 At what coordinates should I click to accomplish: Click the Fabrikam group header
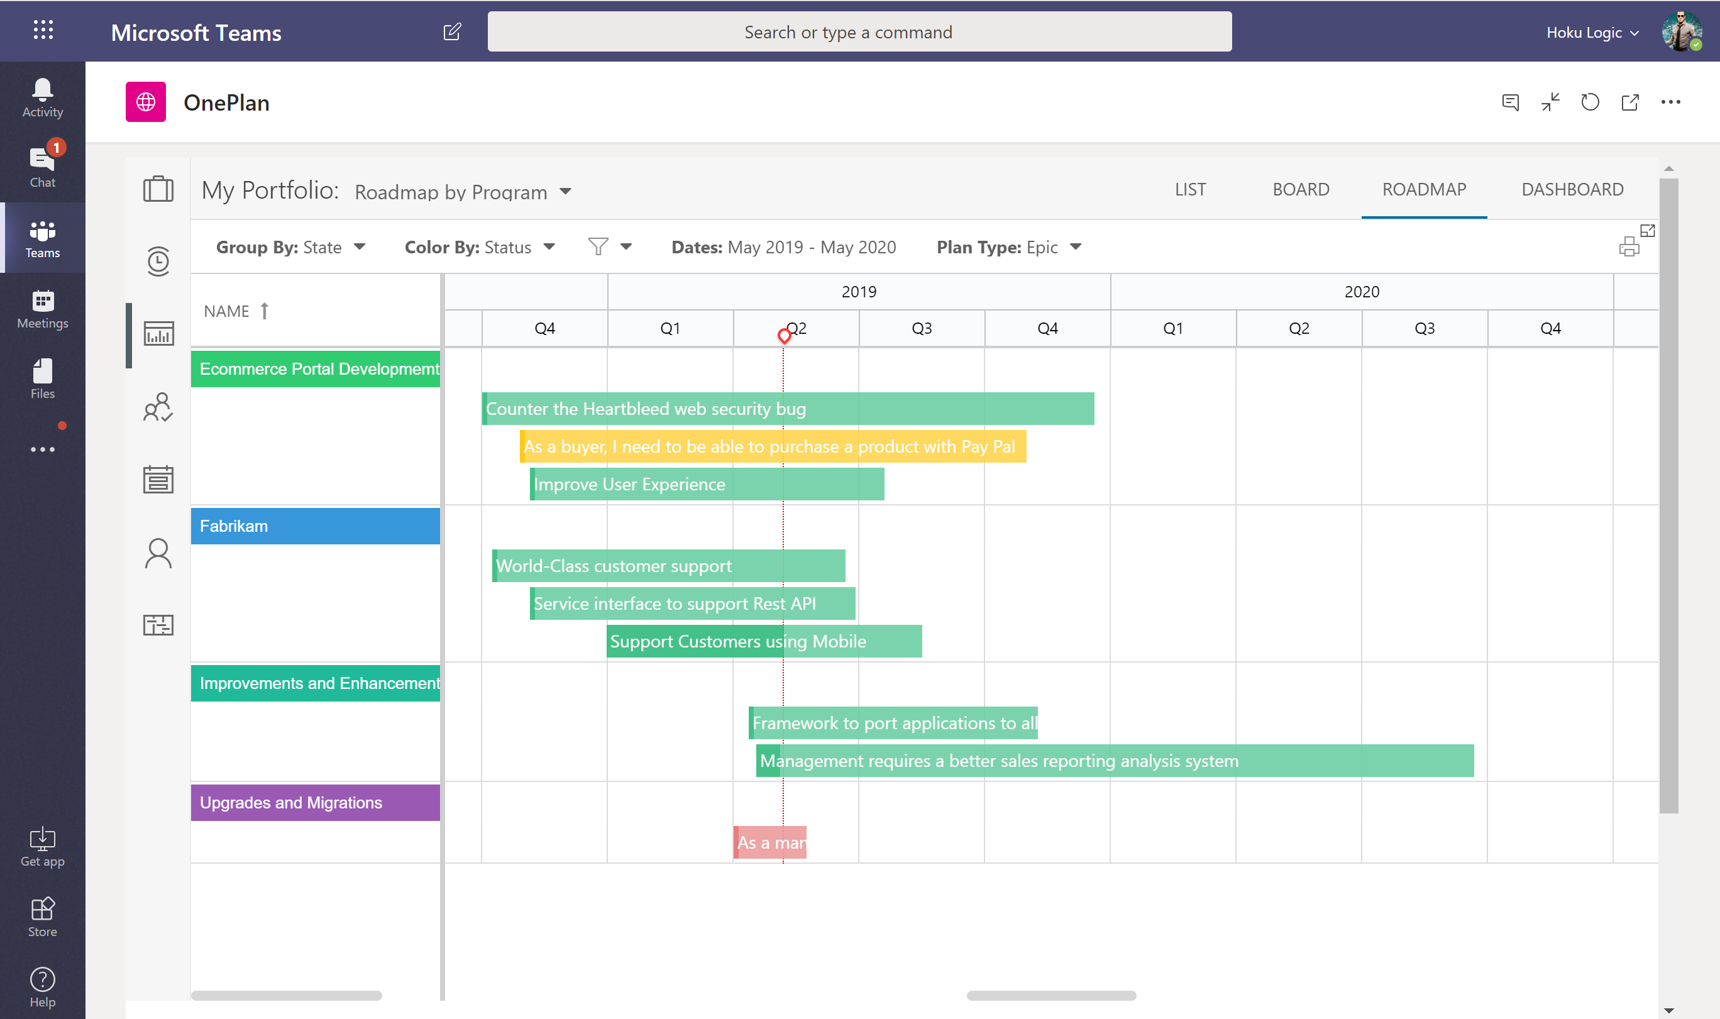[x=315, y=526]
